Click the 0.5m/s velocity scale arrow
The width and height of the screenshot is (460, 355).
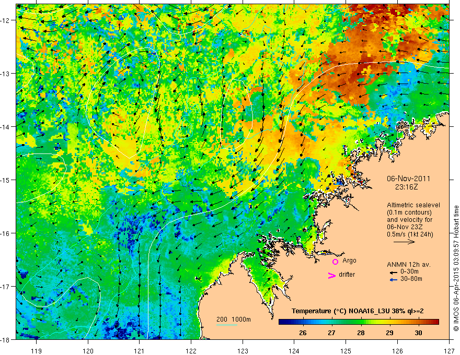[x=404, y=242]
